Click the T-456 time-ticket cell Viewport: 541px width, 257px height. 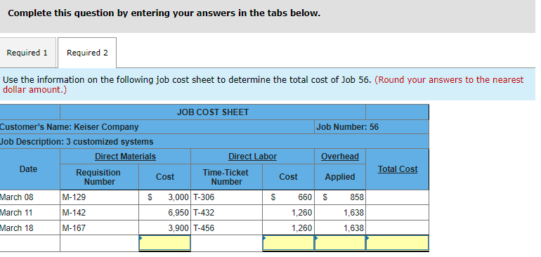click(226, 228)
